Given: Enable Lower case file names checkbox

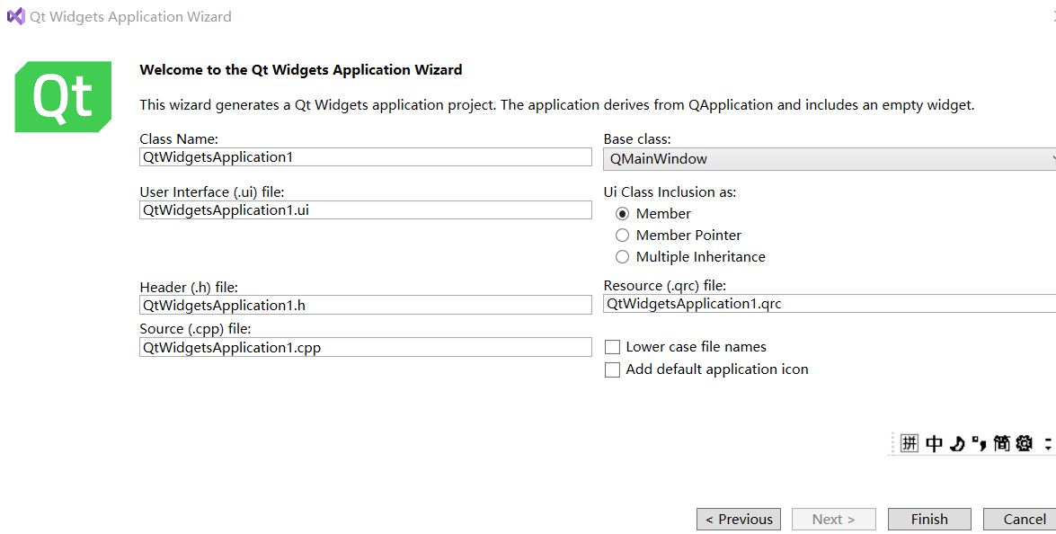Looking at the screenshot, I should coord(612,347).
